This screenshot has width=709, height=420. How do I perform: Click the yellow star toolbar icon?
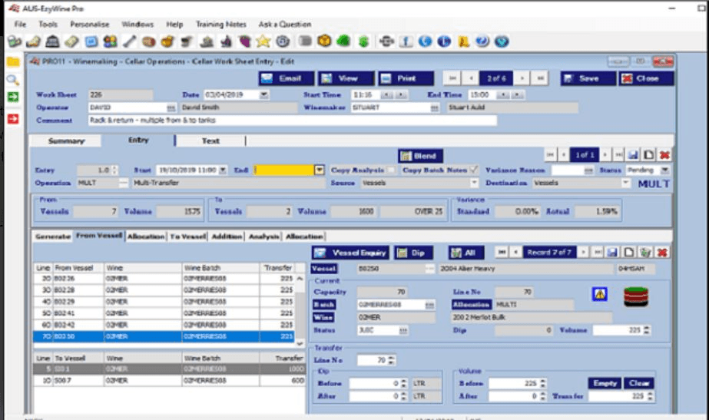pyautogui.click(x=263, y=41)
